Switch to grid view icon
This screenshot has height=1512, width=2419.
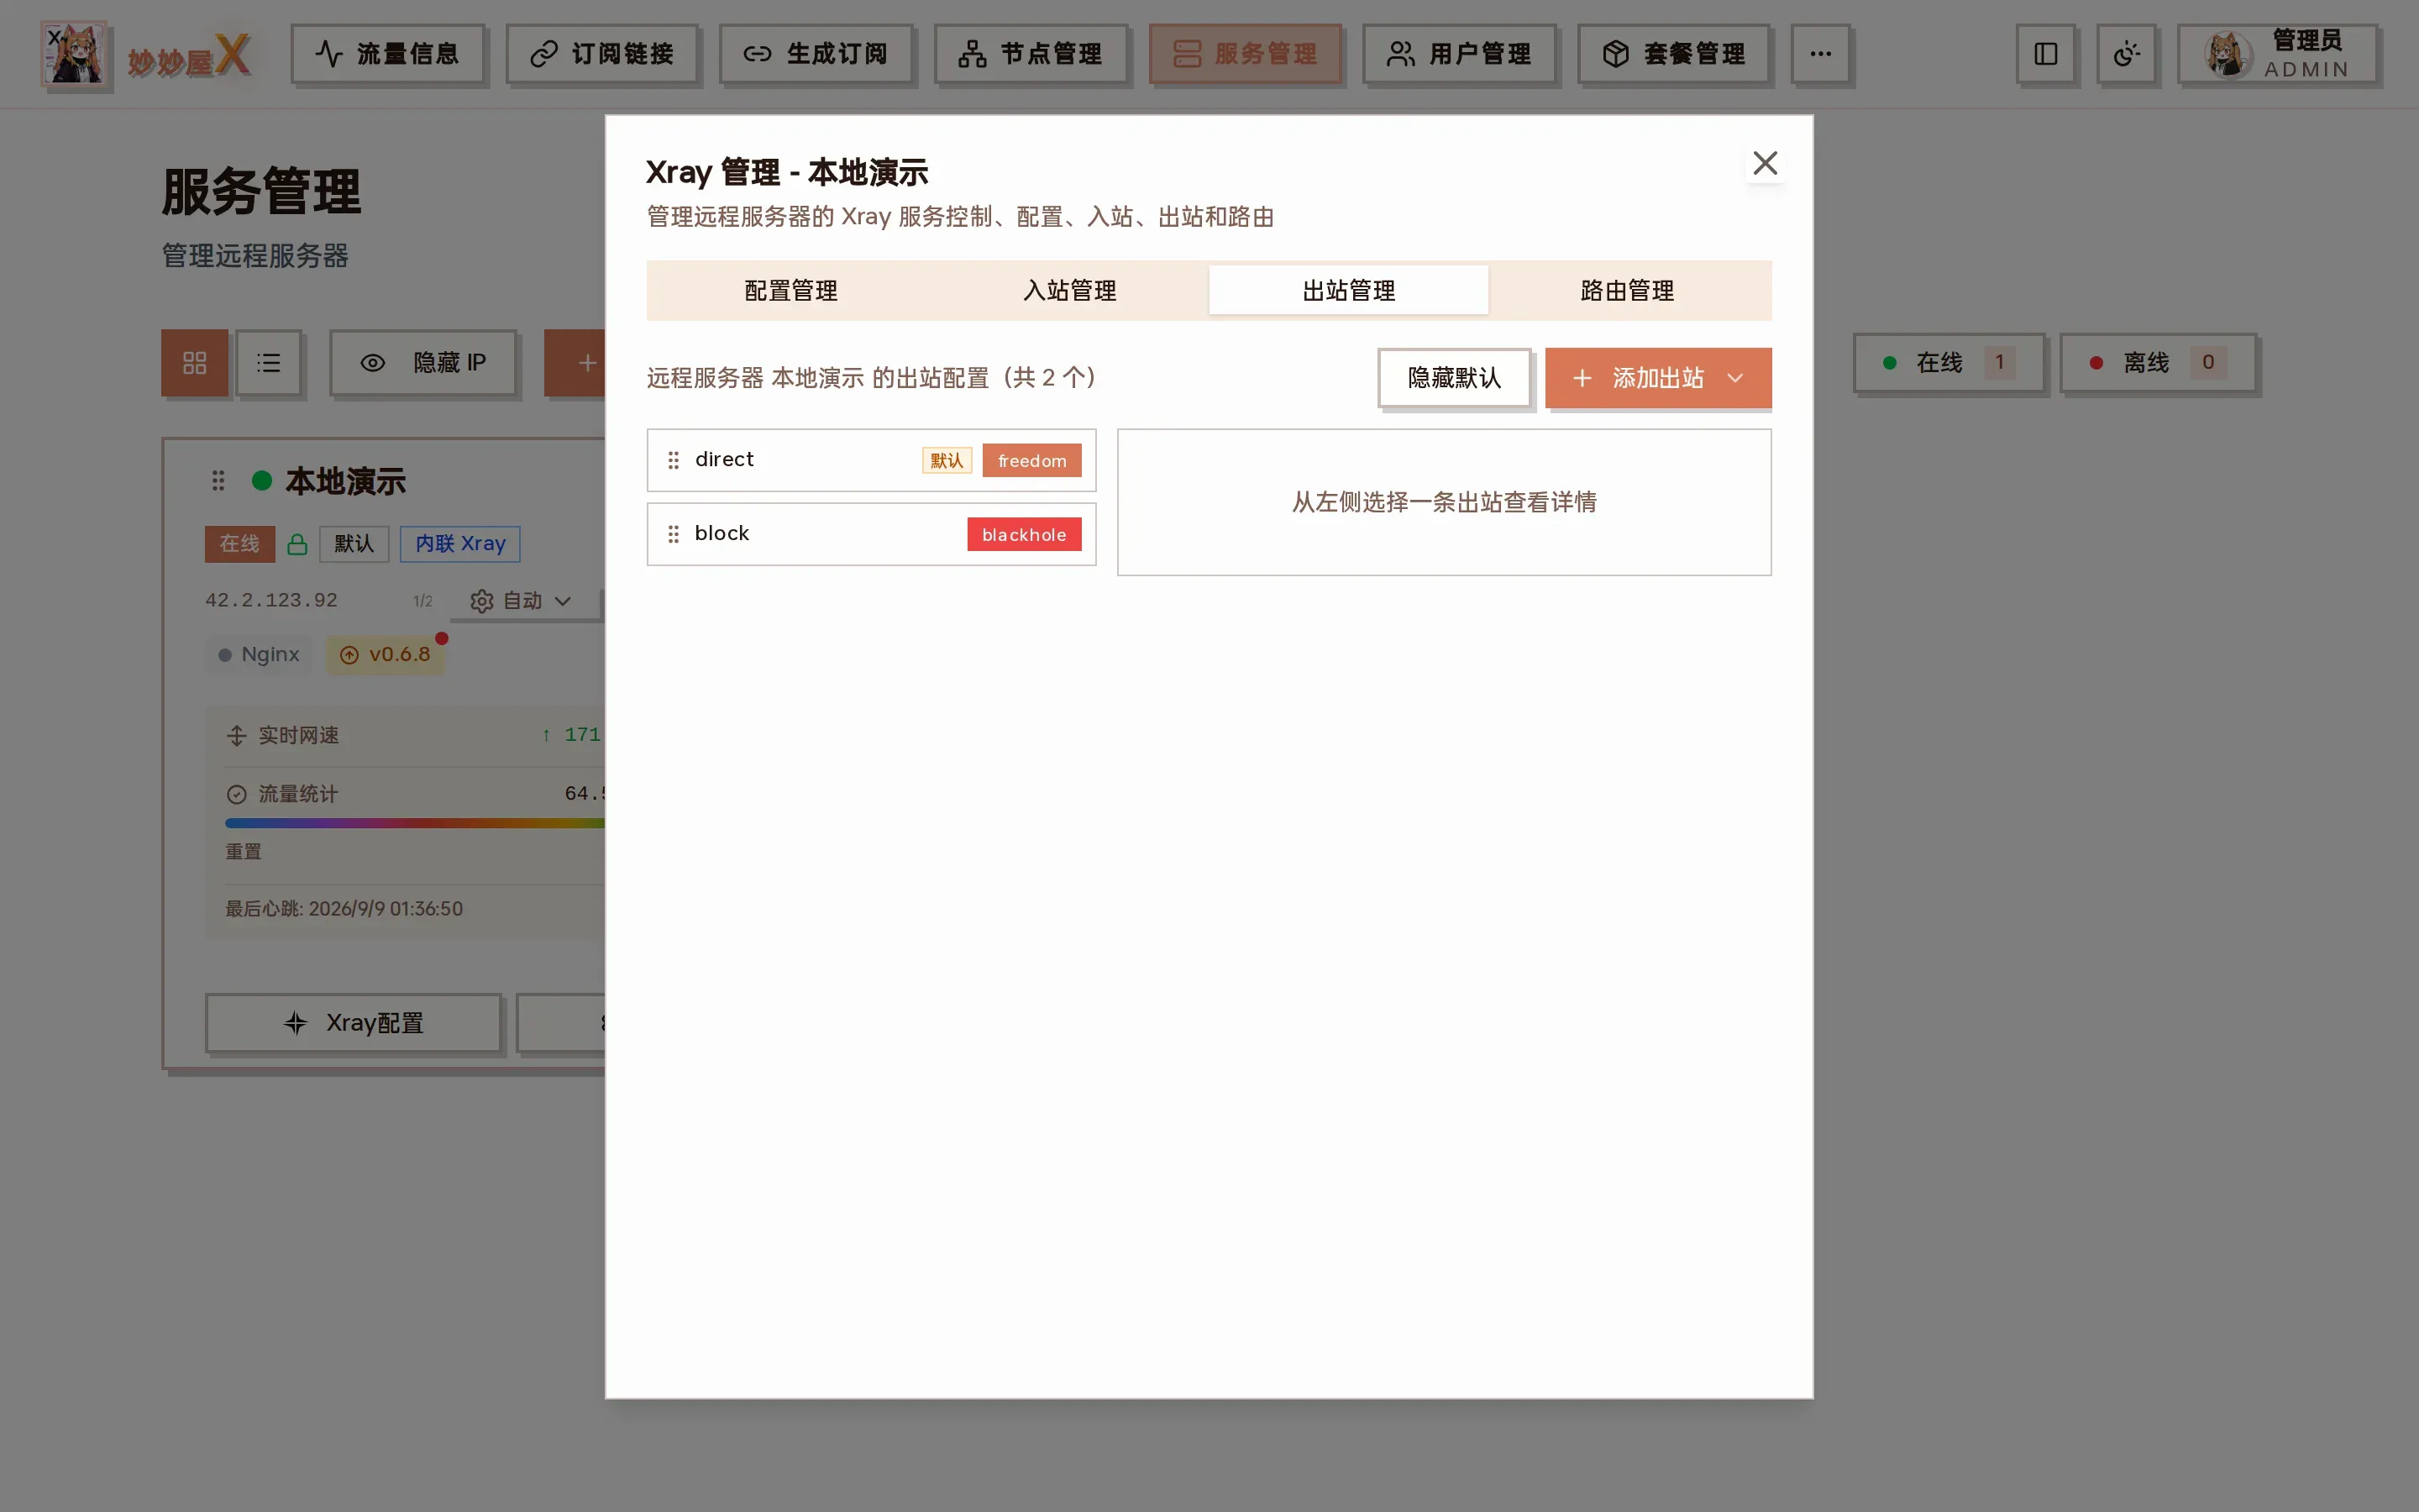point(195,363)
